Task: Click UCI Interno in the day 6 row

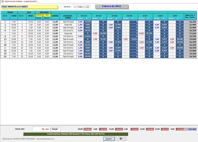Action: click(68, 31)
